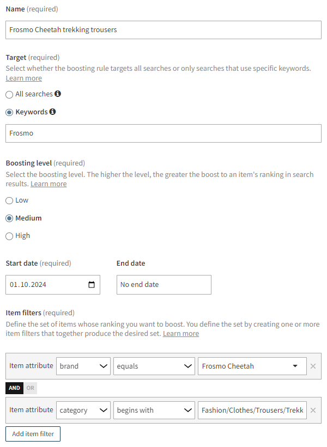
Task: Remove the category item filter with its × icon
Action: (313, 410)
